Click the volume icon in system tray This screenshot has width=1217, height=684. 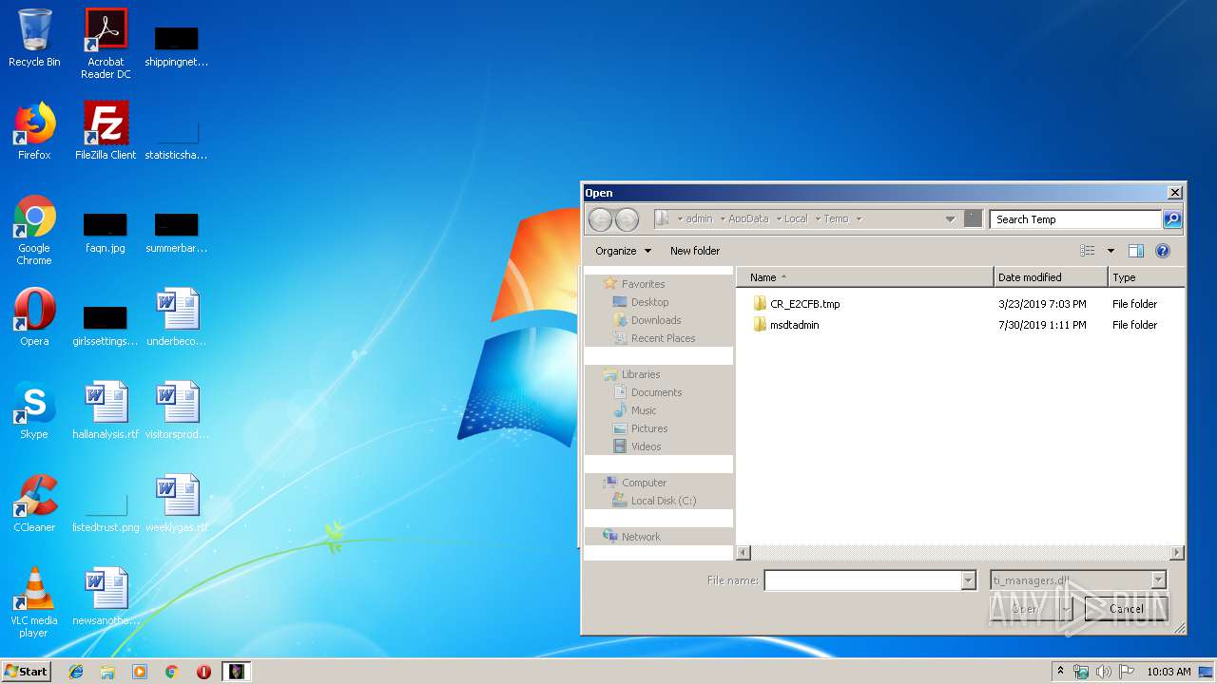(1104, 672)
